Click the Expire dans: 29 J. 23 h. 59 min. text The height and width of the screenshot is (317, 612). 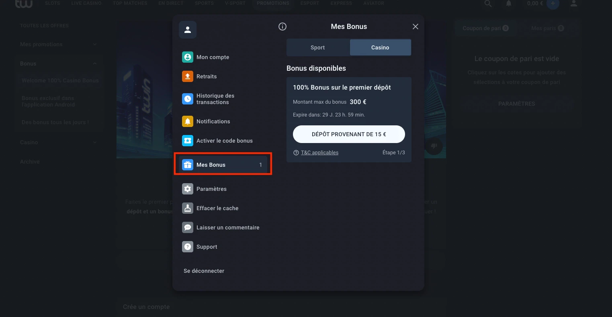pyautogui.click(x=329, y=115)
